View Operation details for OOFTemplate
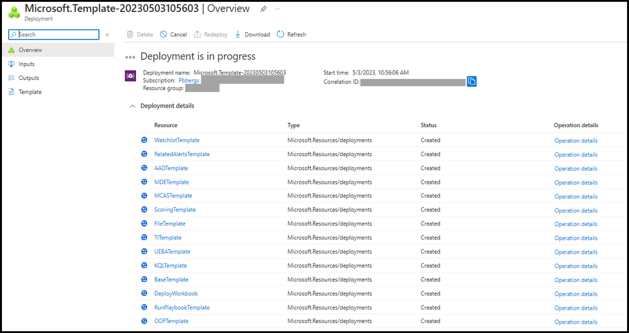 [575, 322]
